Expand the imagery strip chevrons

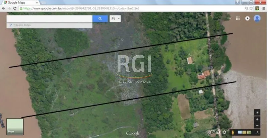pyautogui.click(x=257, y=132)
